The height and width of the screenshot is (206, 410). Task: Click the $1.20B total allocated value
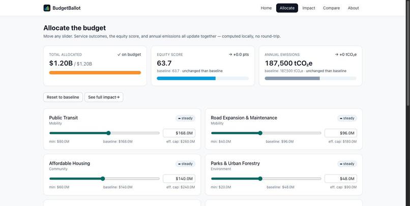pos(61,63)
